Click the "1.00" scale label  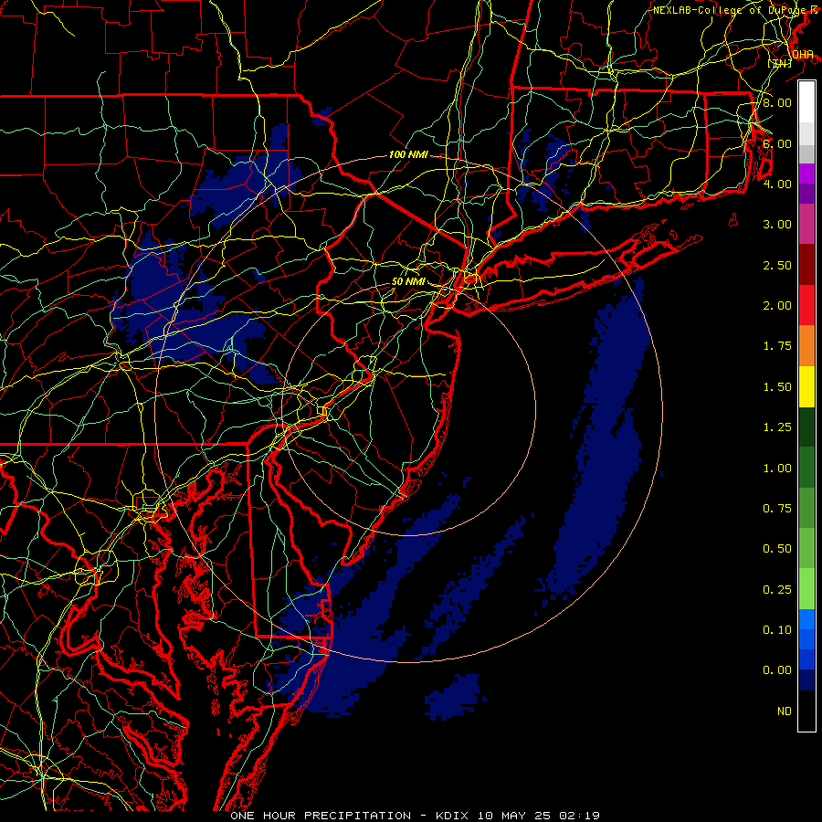[777, 469]
